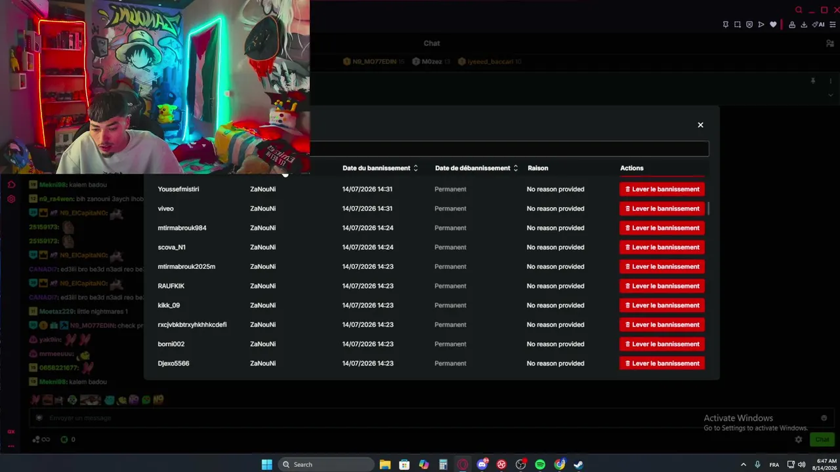Click the taskbar Search box
The height and width of the screenshot is (472, 840).
pos(326,465)
